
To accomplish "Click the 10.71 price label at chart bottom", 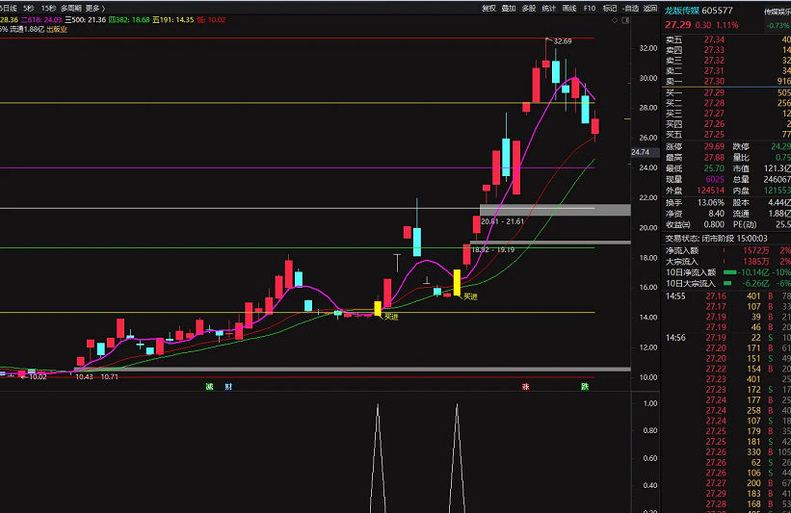I will (110, 376).
